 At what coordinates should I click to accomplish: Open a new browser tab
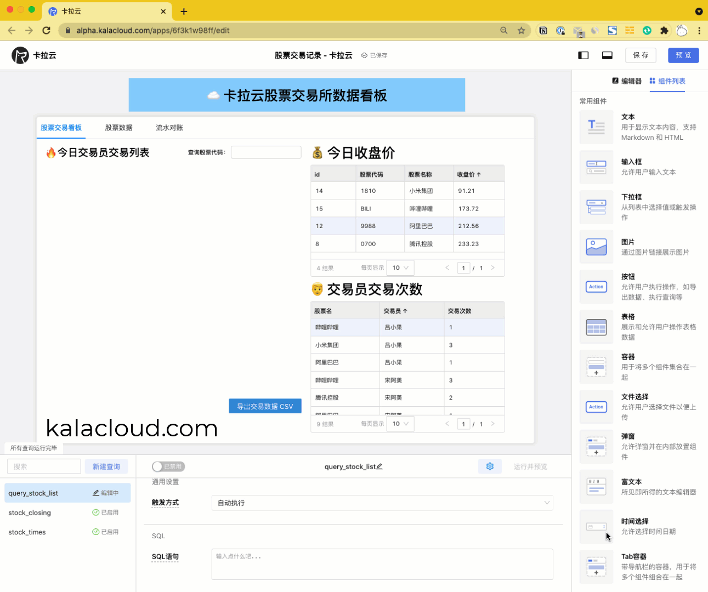coord(184,12)
